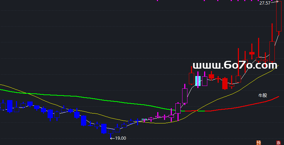Click the large hollow candle directly below the 27.57 candle

[272, 51]
